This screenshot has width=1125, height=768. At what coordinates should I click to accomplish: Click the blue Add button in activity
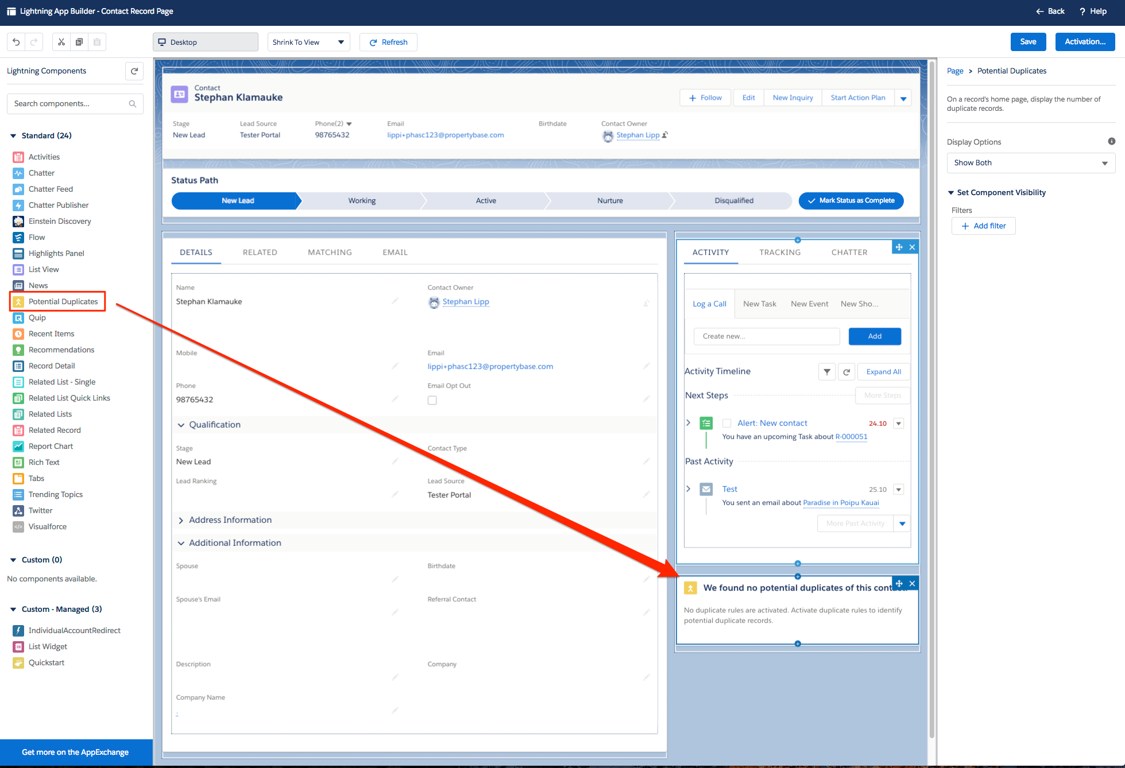875,336
